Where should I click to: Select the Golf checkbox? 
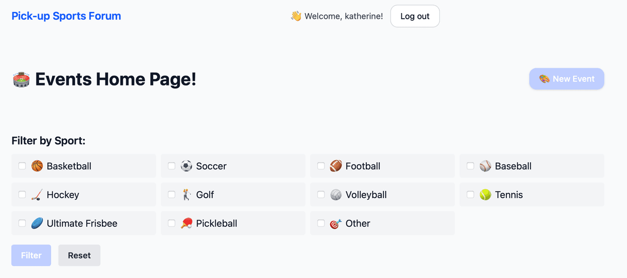coord(171,195)
